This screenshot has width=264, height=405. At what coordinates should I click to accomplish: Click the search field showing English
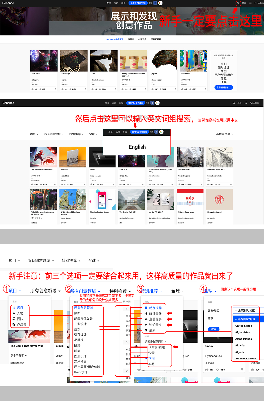click(x=137, y=147)
